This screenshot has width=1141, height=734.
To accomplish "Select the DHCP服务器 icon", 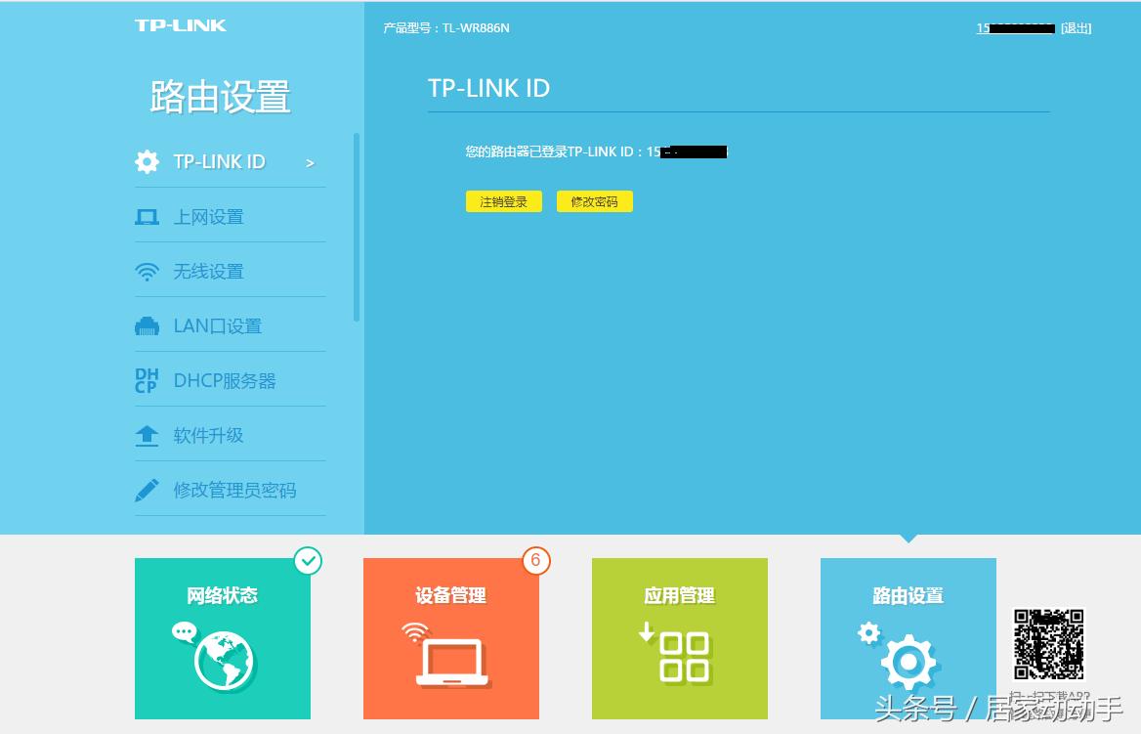I will click(x=147, y=380).
